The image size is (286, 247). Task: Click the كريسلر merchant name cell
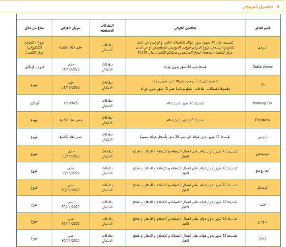coord(263,187)
